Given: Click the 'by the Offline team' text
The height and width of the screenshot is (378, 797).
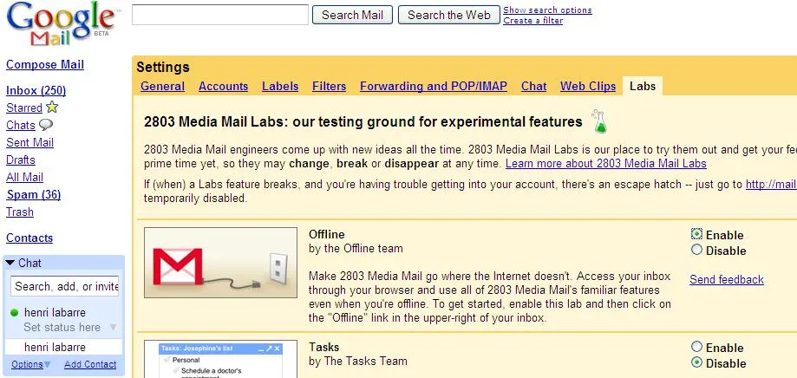Looking at the screenshot, I should click(x=356, y=249).
